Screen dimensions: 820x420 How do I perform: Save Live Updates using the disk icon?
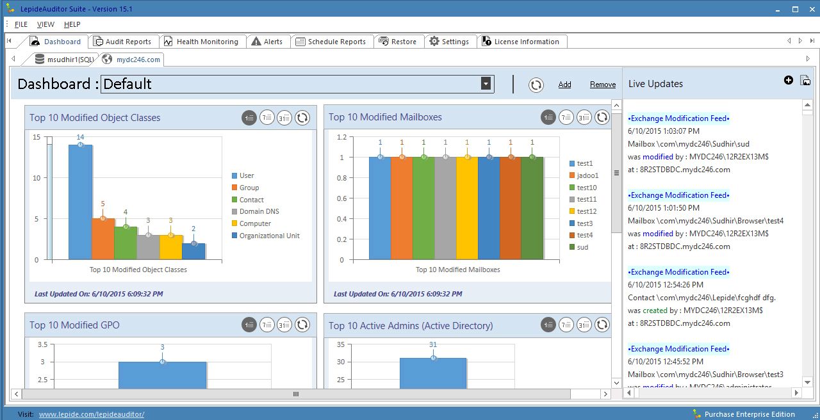click(x=805, y=80)
